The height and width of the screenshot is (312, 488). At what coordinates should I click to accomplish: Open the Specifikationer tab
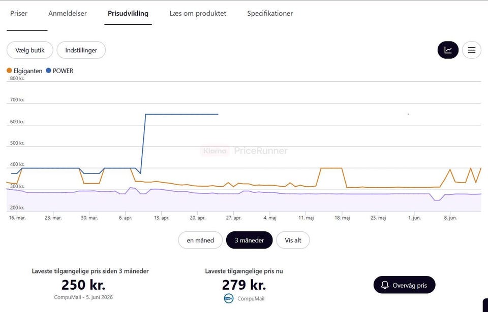[x=270, y=13]
